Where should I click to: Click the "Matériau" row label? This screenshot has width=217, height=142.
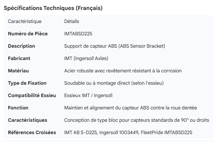click(18, 71)
